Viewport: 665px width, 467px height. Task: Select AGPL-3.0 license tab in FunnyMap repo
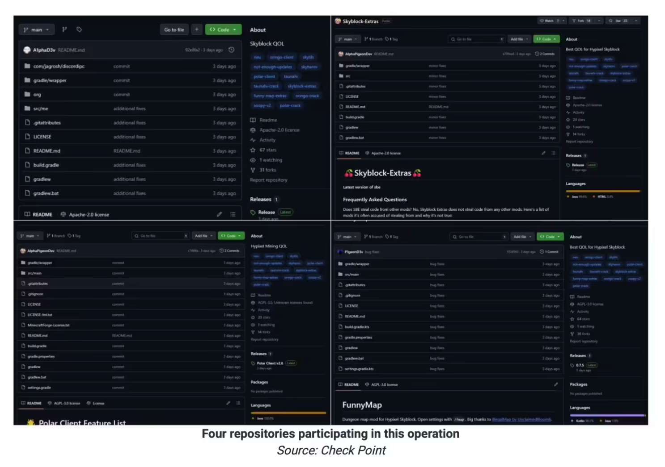[381, 384]
